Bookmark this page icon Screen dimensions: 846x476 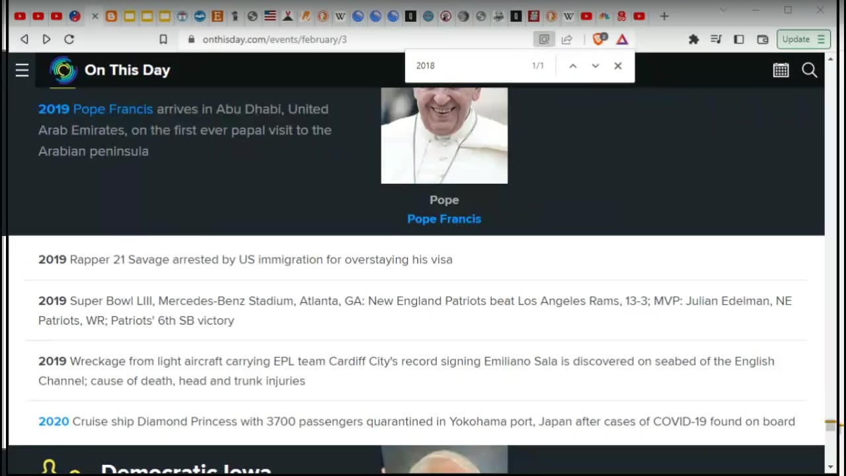[163, 39]
